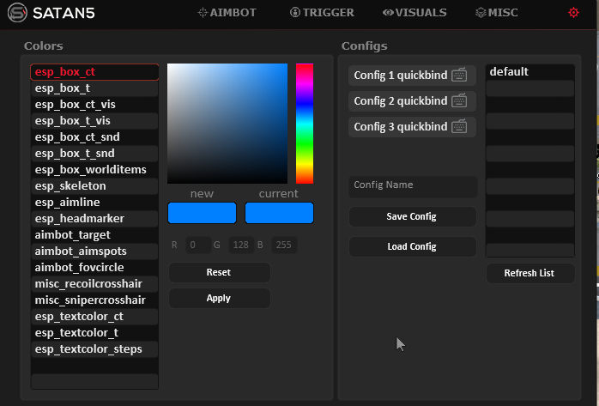The width and height of the screenshot is (599, 406).
Task: Pick esp_box_t_snd from color list
Action: (x=94, y=153)
